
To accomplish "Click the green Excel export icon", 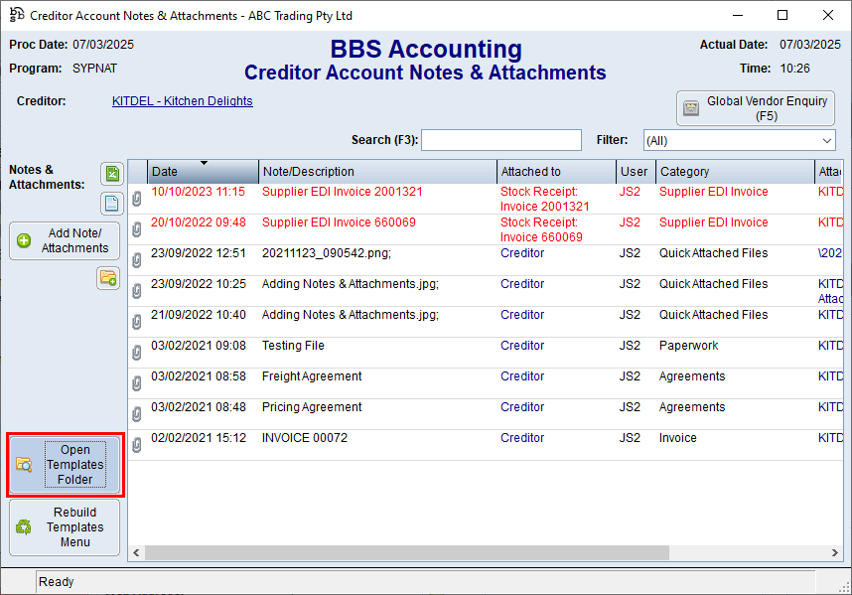I will click(x=112, y=174).
